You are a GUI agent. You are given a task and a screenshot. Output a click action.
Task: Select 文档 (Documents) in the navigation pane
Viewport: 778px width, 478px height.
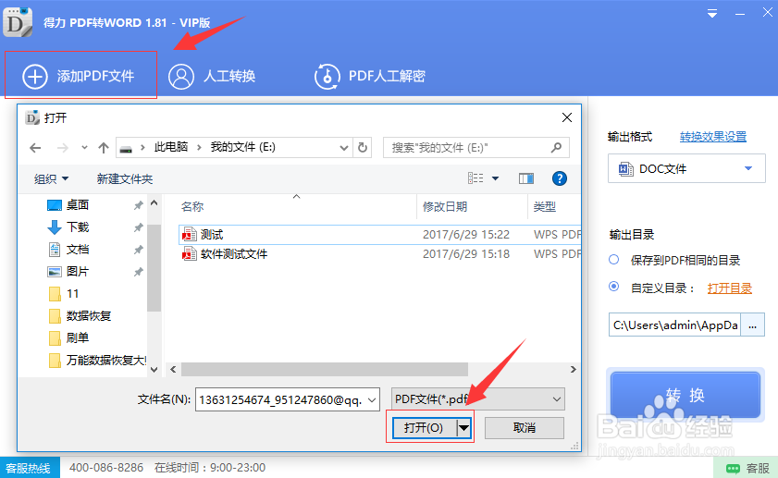(78, 250)
